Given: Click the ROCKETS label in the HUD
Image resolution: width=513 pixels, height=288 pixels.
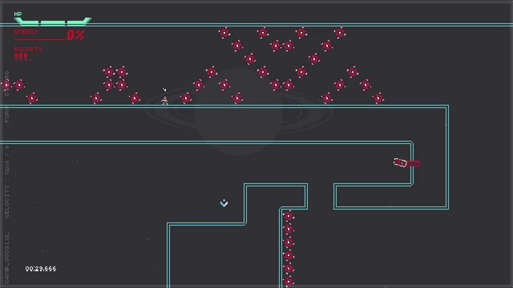Looking at the screenshot, I should tap(28, 49).
